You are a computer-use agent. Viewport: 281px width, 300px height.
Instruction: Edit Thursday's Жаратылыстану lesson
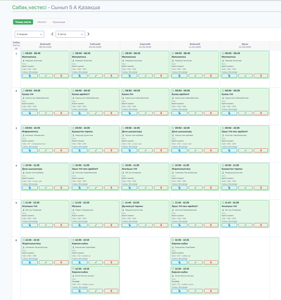tap(196, 188)
